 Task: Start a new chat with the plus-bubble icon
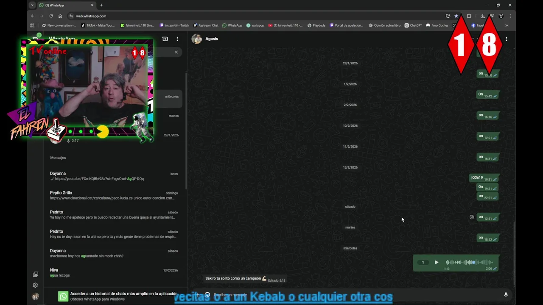click(165, 39)
